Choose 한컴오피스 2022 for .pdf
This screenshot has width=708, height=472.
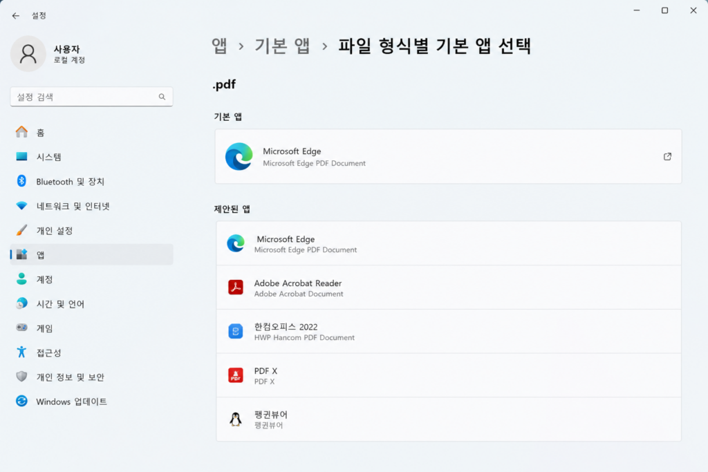pyautogui.click(x=448, y=331)
